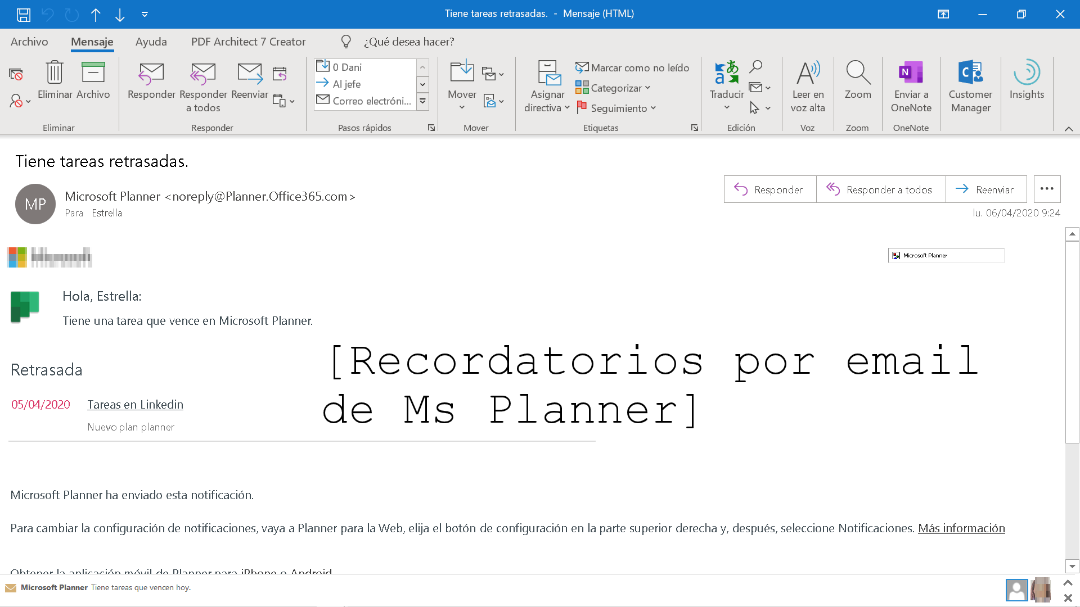Expand the Pasos rápidos gallery

pyautogui.click(x=422, y=101)
